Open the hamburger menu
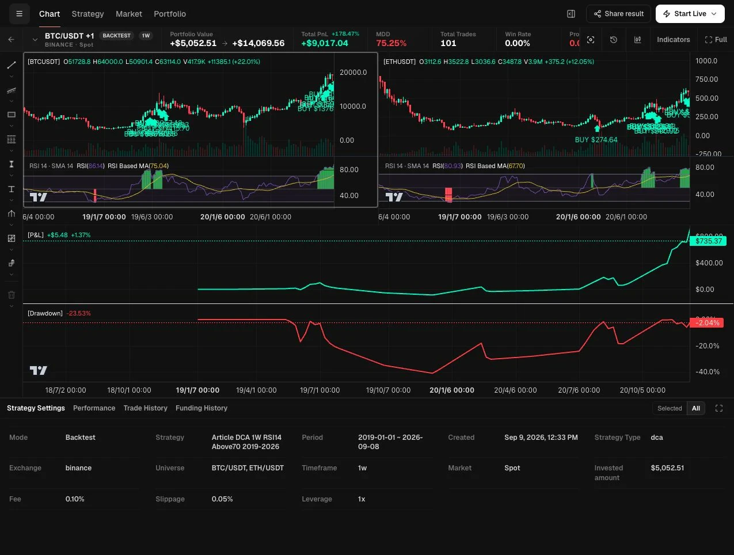Screen dimensions: 734x555 (x=19, y=14)
